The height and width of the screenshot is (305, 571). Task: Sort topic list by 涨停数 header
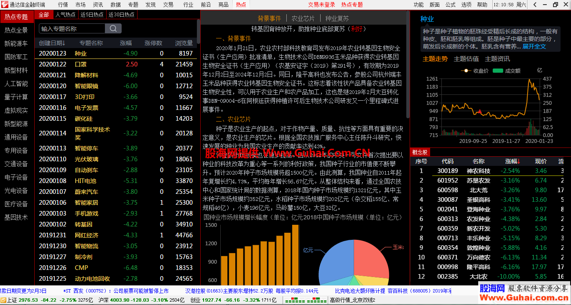click(x=153, y=43)
